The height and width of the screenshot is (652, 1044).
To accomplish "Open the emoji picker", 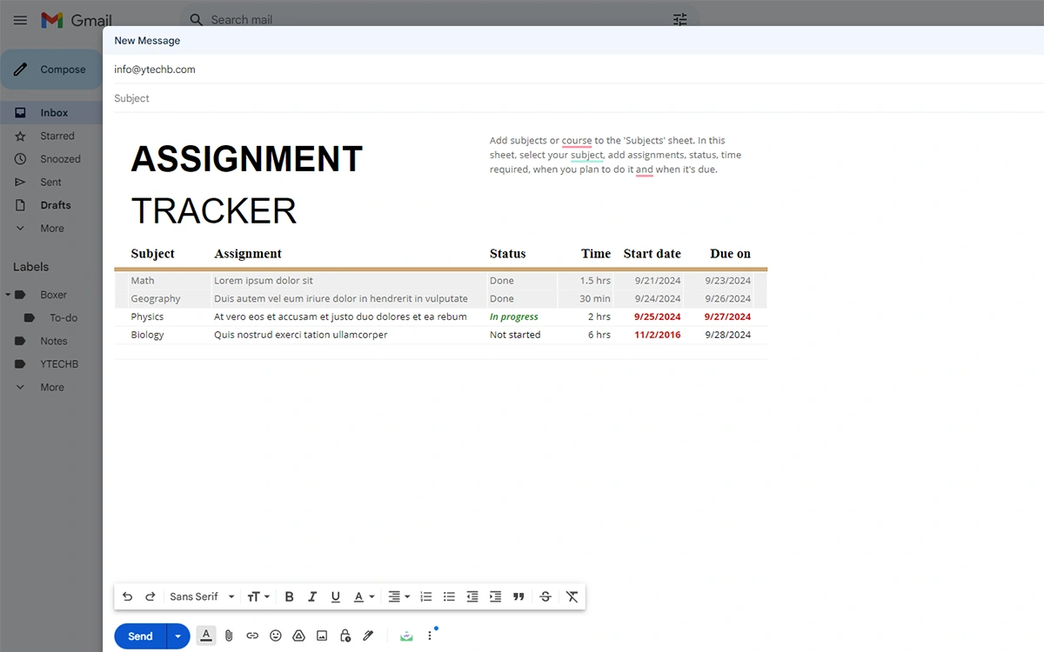I will pos(276,635).
